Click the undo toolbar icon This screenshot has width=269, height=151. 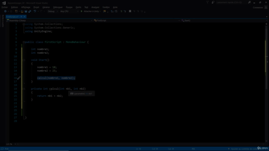35,11
